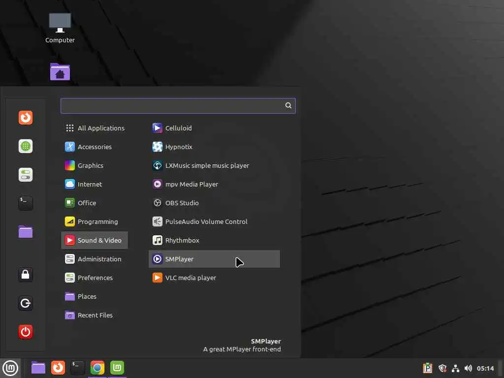Switch to Chrome in the taskbar
This screenshot has height=378, width=504.
[97, 368]
